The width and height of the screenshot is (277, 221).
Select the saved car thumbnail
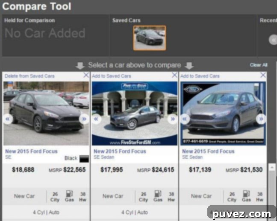pyautogui.click(x=150, y=38)
